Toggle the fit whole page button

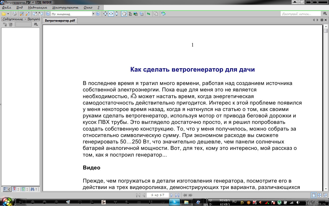tap(105, 14)
